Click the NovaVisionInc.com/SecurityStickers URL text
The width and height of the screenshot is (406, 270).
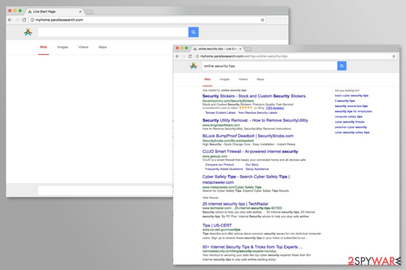tap(228, 101)
